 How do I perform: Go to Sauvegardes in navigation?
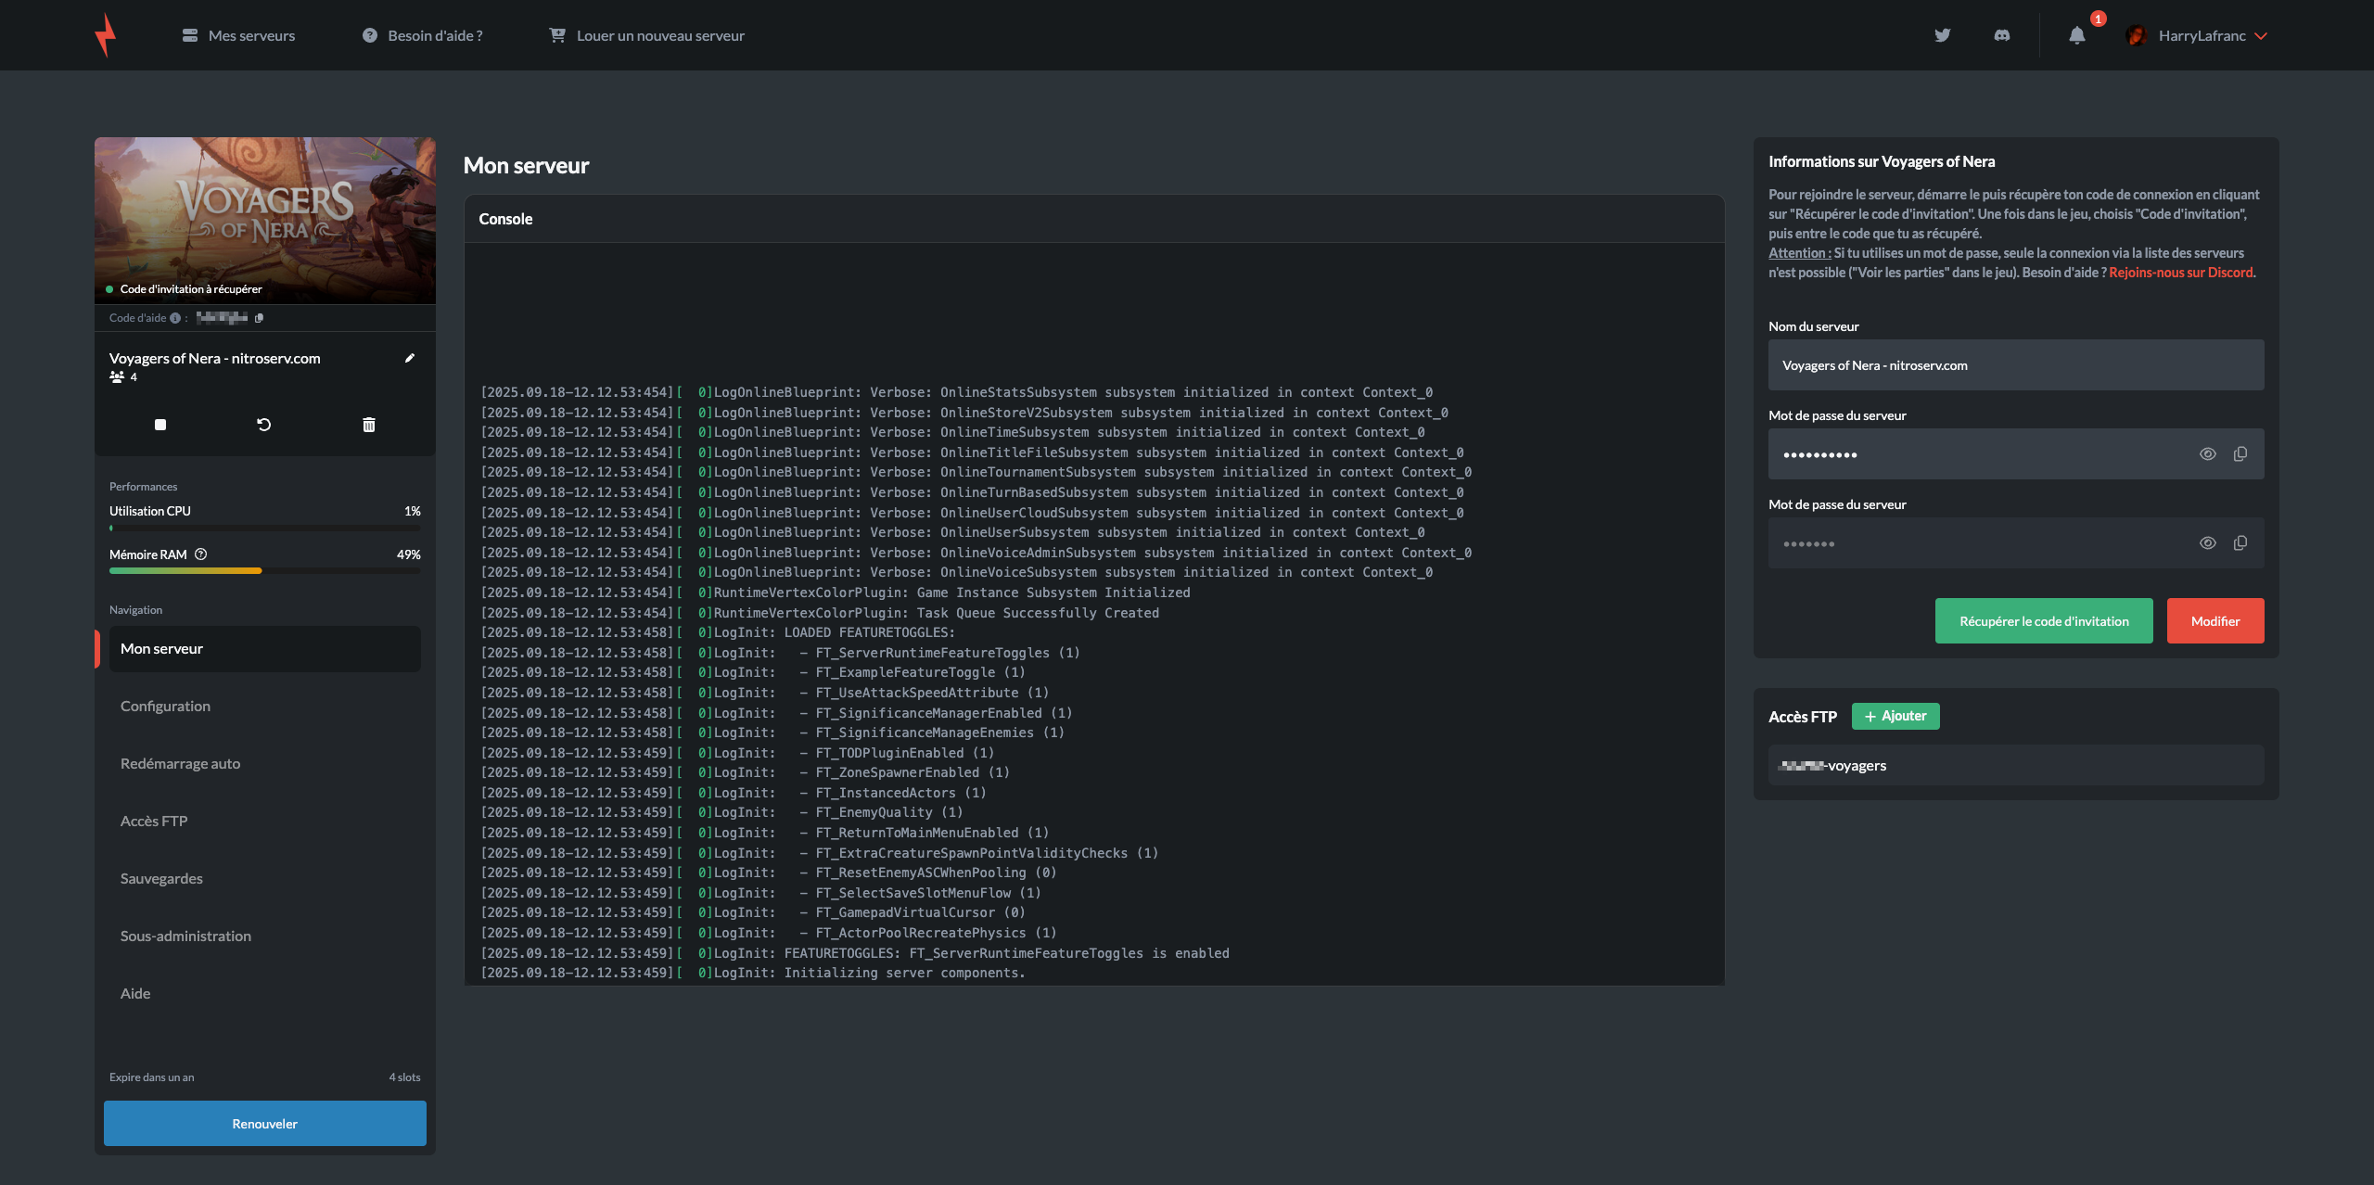161,879
